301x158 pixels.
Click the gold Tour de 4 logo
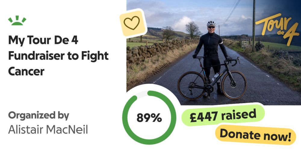click(277, 29)
